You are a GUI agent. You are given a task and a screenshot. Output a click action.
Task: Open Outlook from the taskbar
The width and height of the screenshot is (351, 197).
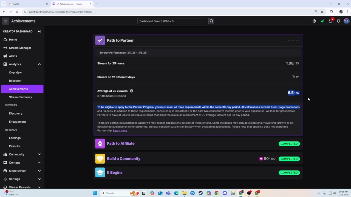(160, 193)
